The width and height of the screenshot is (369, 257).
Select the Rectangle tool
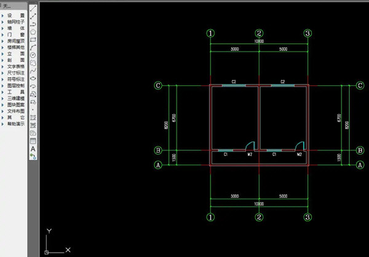click(x=33, y=39)
